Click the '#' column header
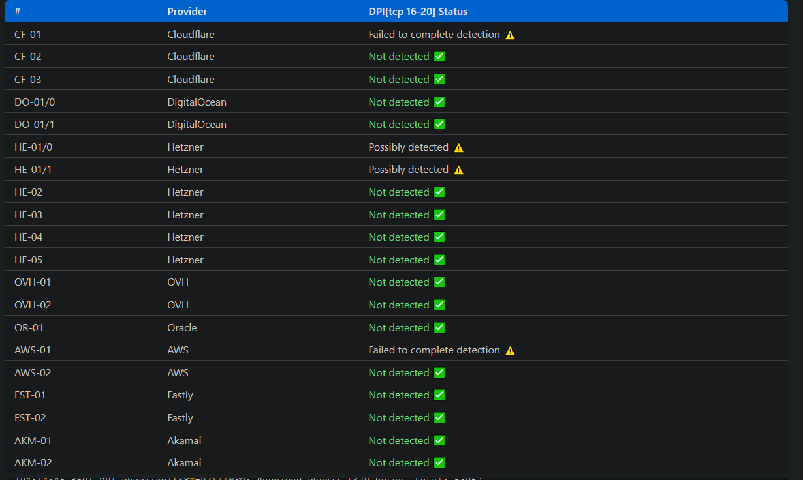The image size is (803, 480). 17,12
